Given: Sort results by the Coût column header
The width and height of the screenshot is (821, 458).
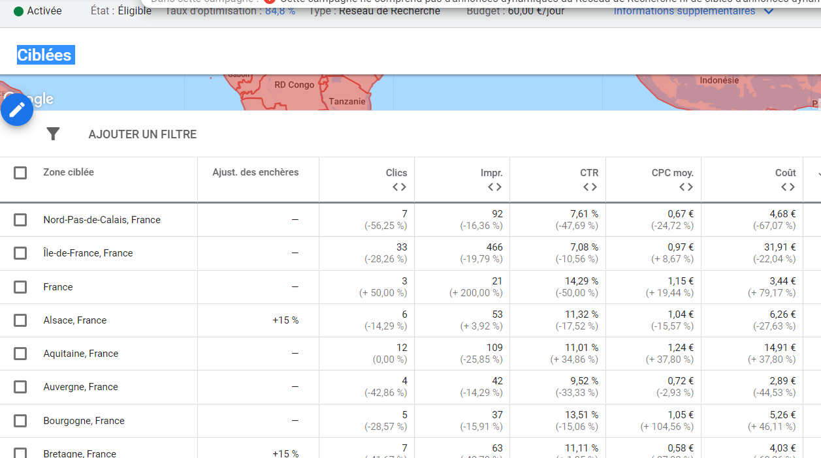Looking at the screenshot, I should point(785,172).
